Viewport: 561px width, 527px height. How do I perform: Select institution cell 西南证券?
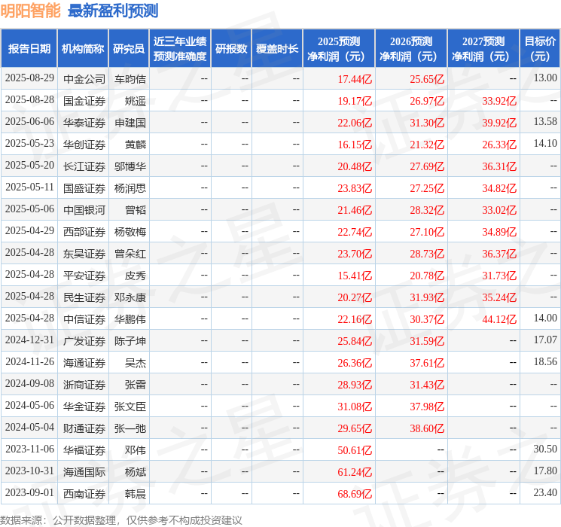[x=84, y=494]
